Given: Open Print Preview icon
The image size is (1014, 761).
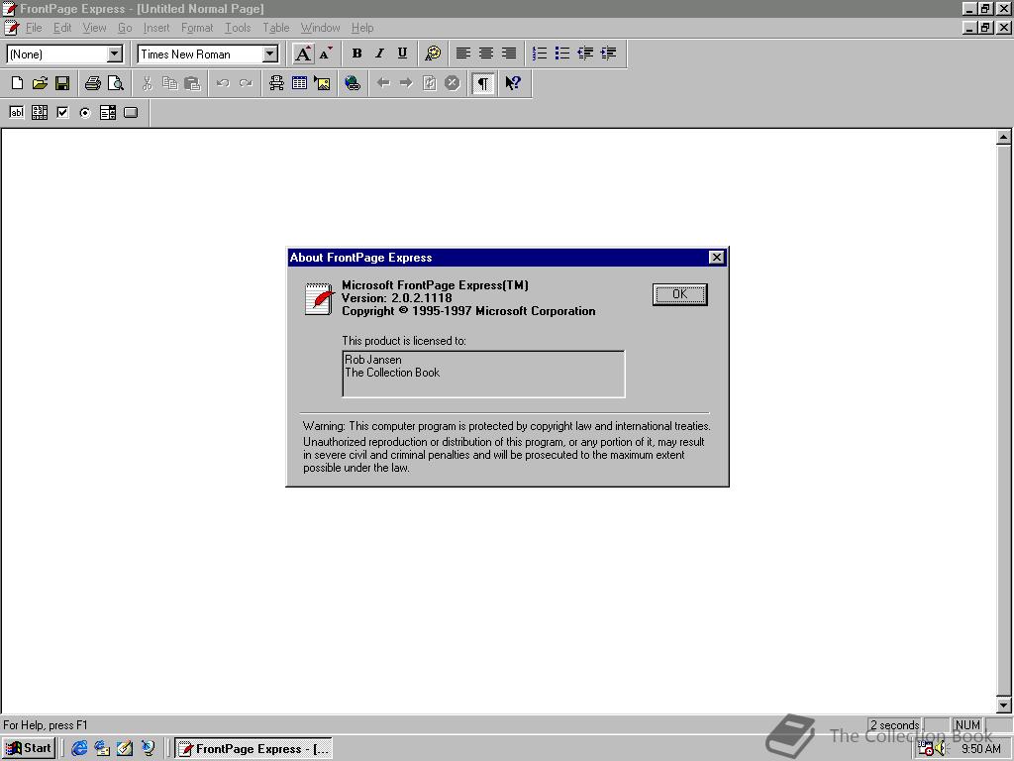Looking at the screenshot, I should coord(116,83).
